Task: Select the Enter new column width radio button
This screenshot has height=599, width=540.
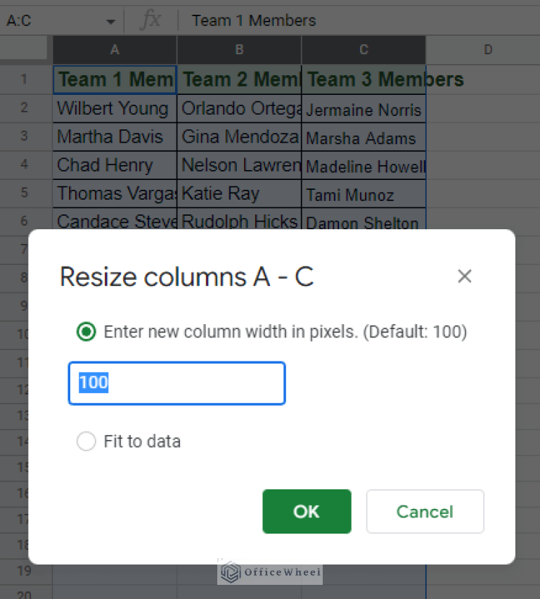Action: 86,331
